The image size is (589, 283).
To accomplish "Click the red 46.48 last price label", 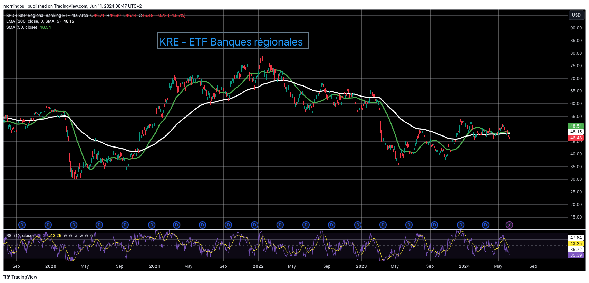I will [576, 138].
